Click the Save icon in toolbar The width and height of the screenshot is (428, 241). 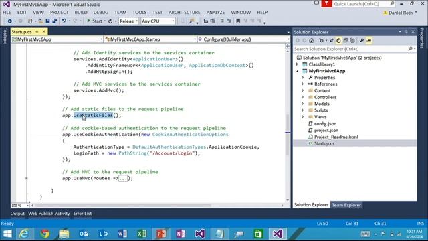pos(47,21)
